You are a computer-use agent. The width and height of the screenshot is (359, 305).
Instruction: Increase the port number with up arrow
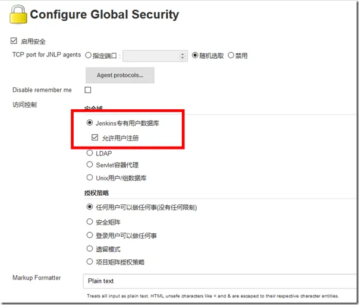pos(183,54)
